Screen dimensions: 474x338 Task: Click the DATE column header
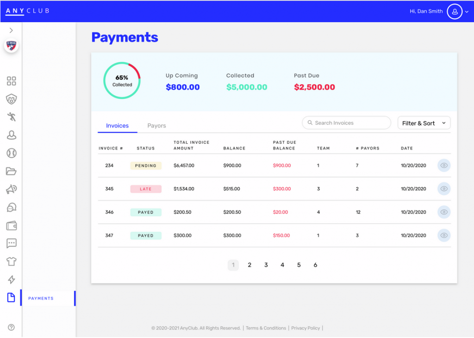[x=407, y=148]
